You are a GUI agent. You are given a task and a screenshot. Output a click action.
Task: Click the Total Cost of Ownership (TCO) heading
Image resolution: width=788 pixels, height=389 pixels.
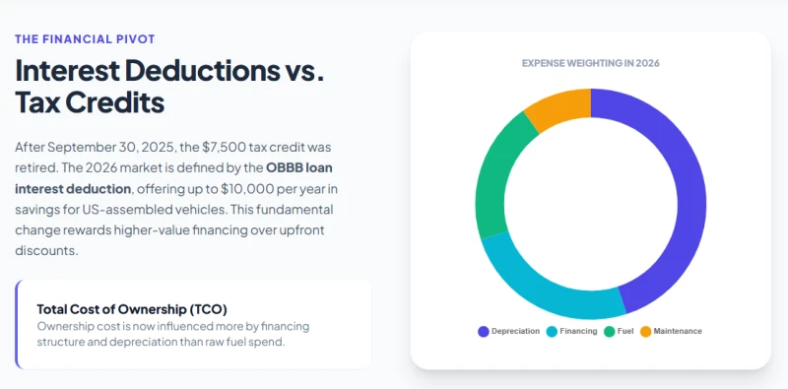[132, 309]
